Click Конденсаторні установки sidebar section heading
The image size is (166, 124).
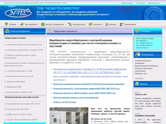(15, 38)
